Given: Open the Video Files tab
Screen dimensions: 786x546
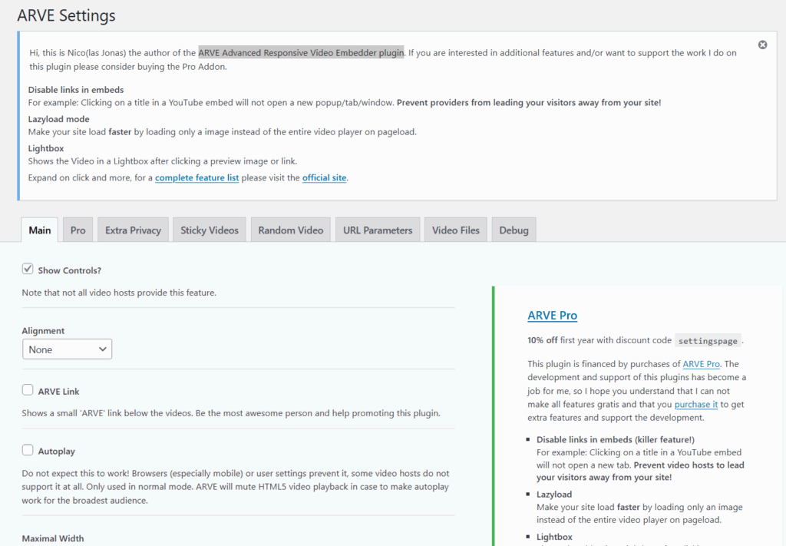Looking at the screenshot, I should (456, 230).
